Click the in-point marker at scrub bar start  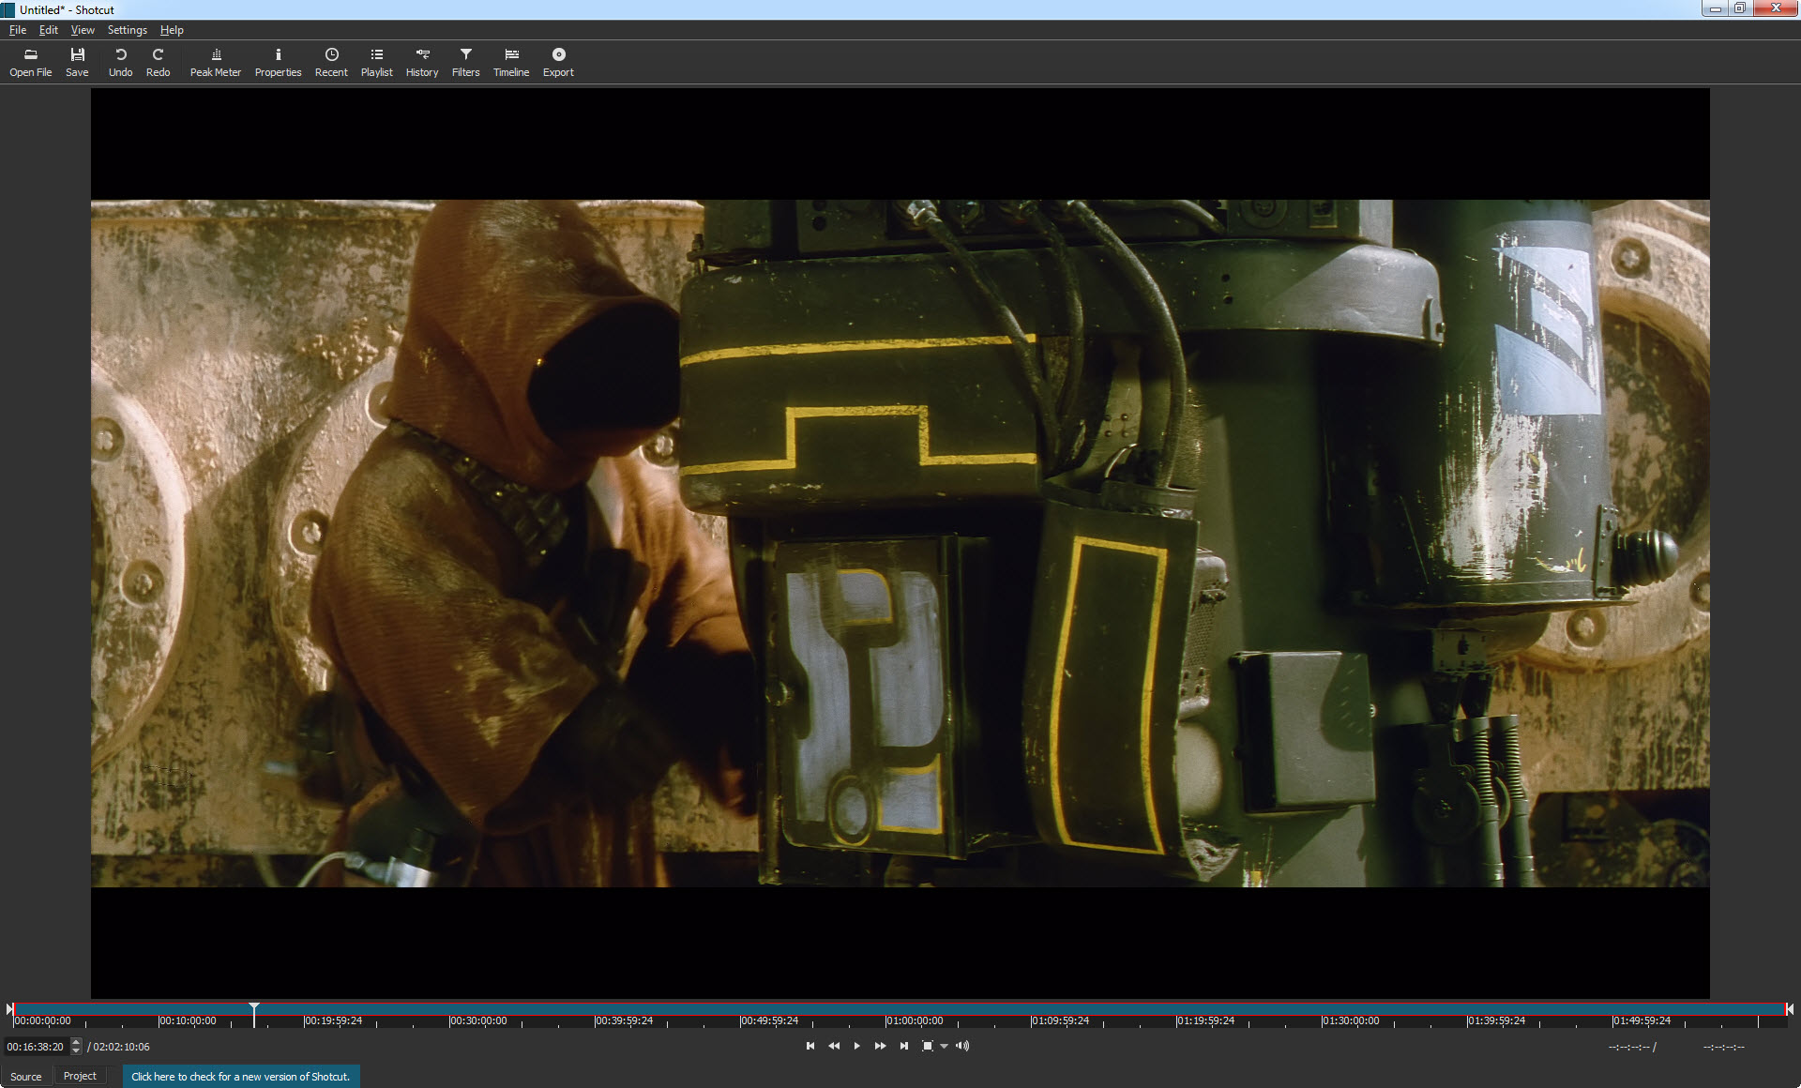[x=9, y=1009]
